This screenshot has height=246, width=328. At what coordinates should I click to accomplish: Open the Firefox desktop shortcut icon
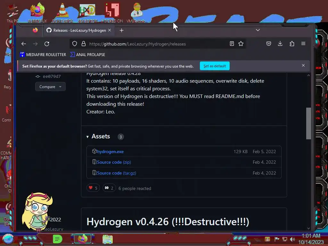[x=37, y=12]
